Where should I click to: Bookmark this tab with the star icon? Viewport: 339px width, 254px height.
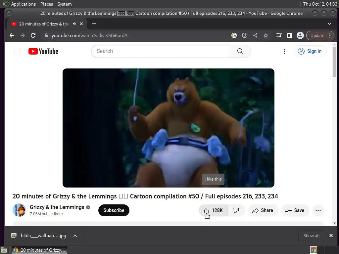click(266, 35)
